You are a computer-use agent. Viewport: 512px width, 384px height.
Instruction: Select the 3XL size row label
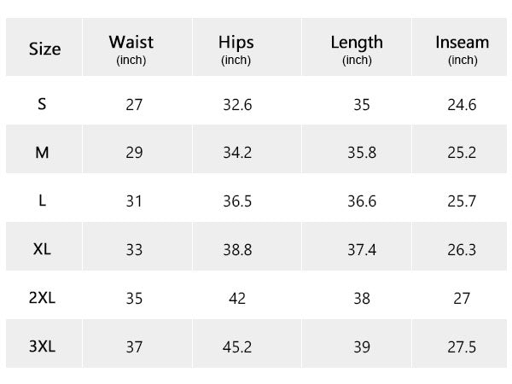pyautogui.click(x=43, y=346)
